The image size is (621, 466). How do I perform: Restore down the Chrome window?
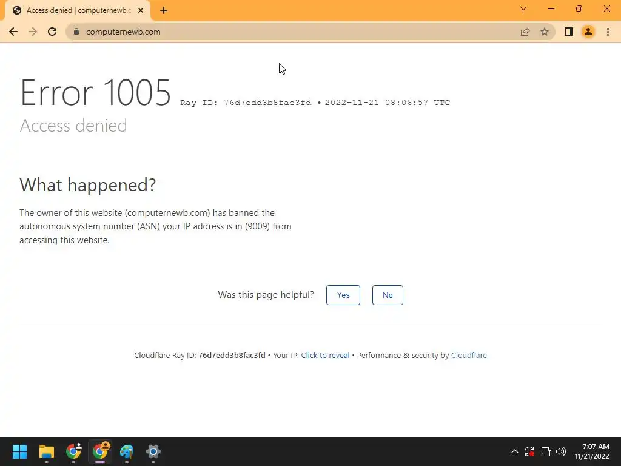[579, 8]
